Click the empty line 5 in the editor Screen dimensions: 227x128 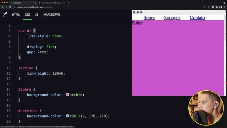click(75, 41)
